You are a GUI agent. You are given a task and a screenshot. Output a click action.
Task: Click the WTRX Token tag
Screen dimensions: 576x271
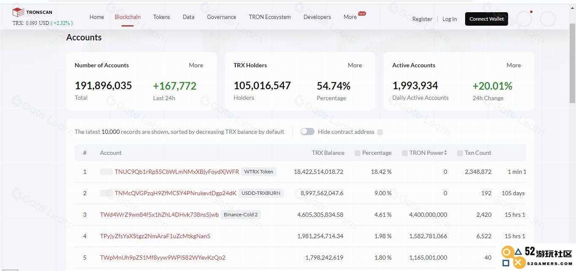[259, 172]
